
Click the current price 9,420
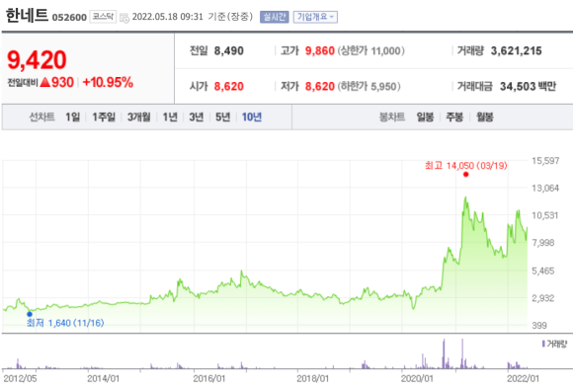37,60
